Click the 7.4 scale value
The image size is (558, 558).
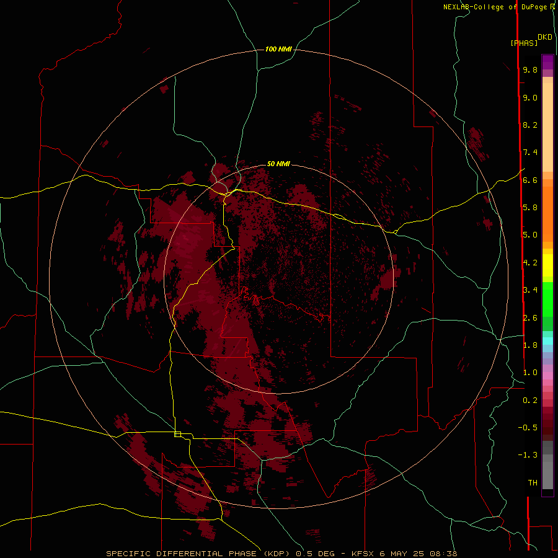(530, 153)
